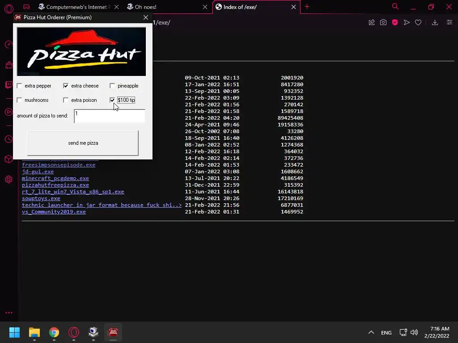The width and height of the screenshot is (458, 343).
Task: Open the clock showing 7:16 AM
Action: [x=437, y=332]
